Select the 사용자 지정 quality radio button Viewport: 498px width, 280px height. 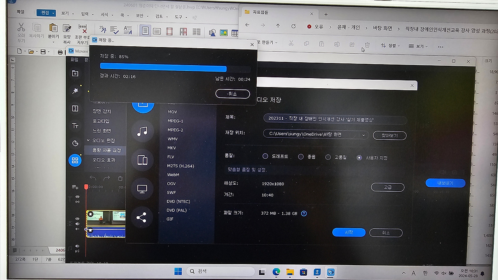(x=359, y=157)
